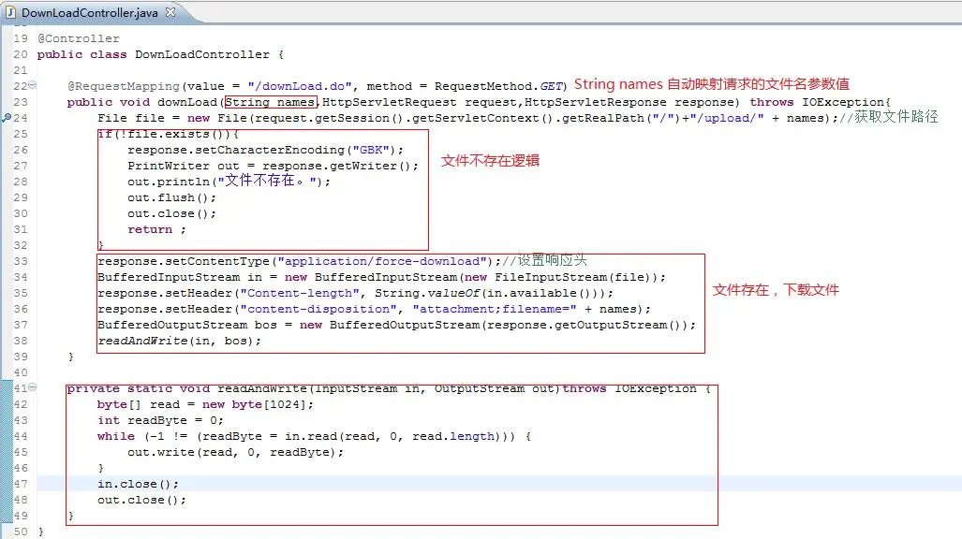Click the return keyword on line 31
Screen dimensions: 962x539
tap(150, 230)
